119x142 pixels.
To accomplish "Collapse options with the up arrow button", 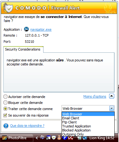I will click(x=112, y=96).
